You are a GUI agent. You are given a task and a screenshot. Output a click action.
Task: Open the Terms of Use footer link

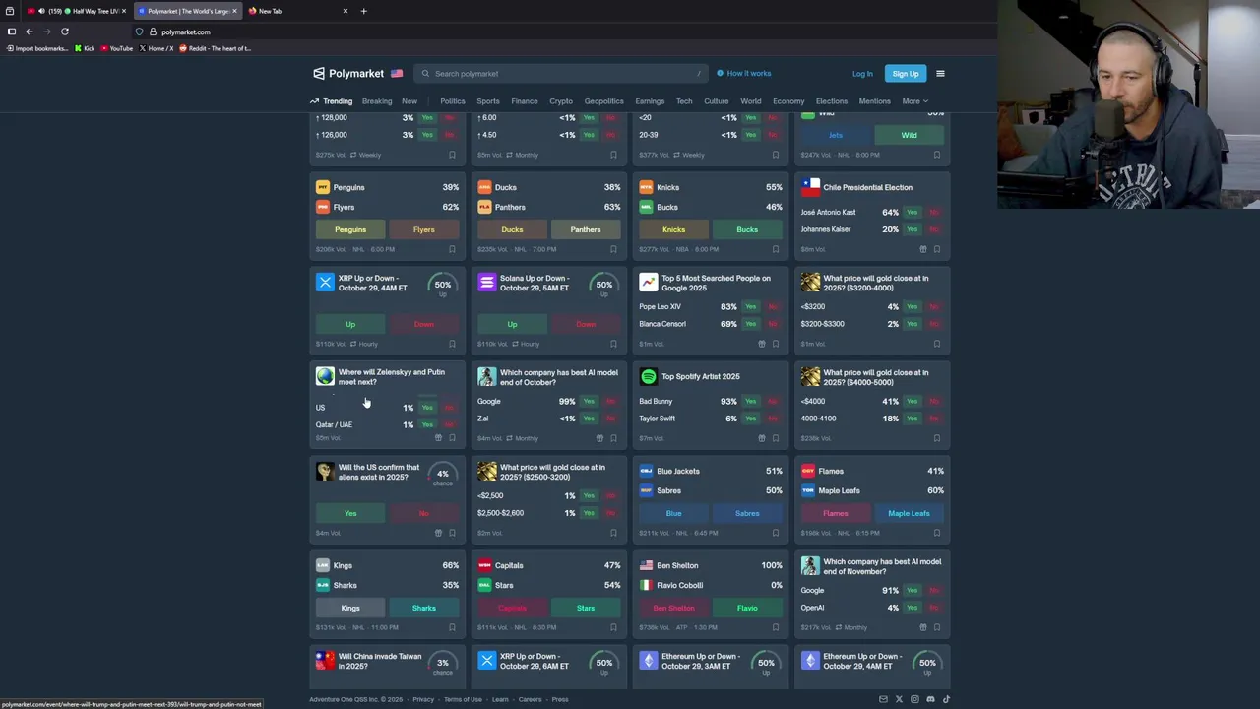click(x=463, y=699)
